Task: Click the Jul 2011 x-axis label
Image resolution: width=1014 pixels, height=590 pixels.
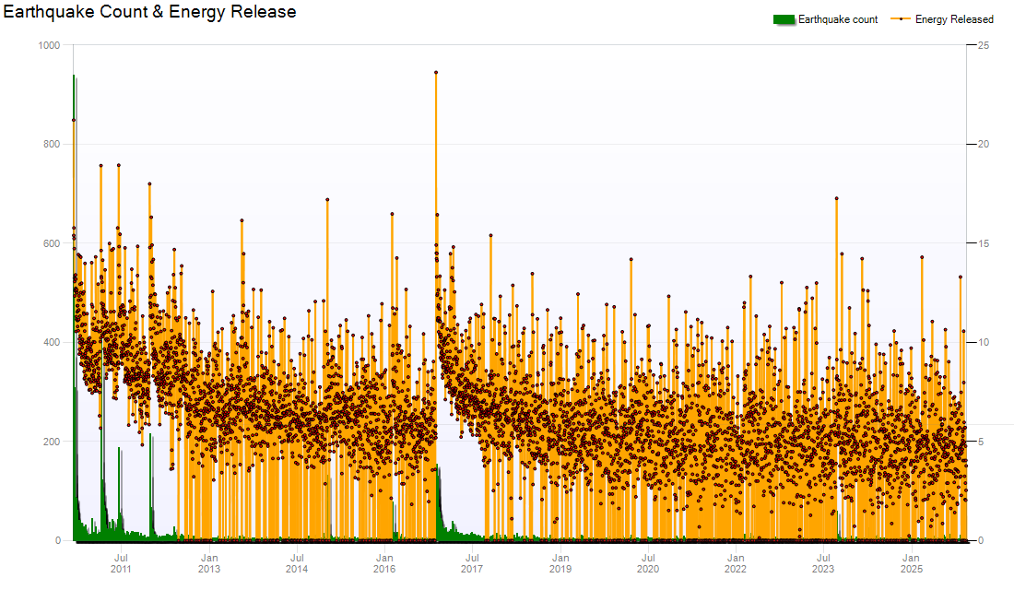Action: [121, 563]
